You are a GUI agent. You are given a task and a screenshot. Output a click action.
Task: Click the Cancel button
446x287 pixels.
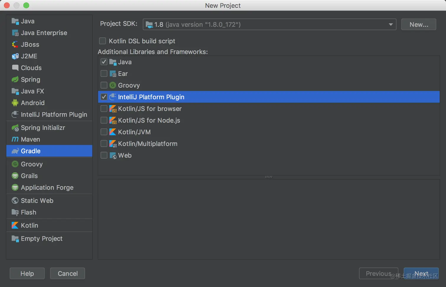point(68,273)
